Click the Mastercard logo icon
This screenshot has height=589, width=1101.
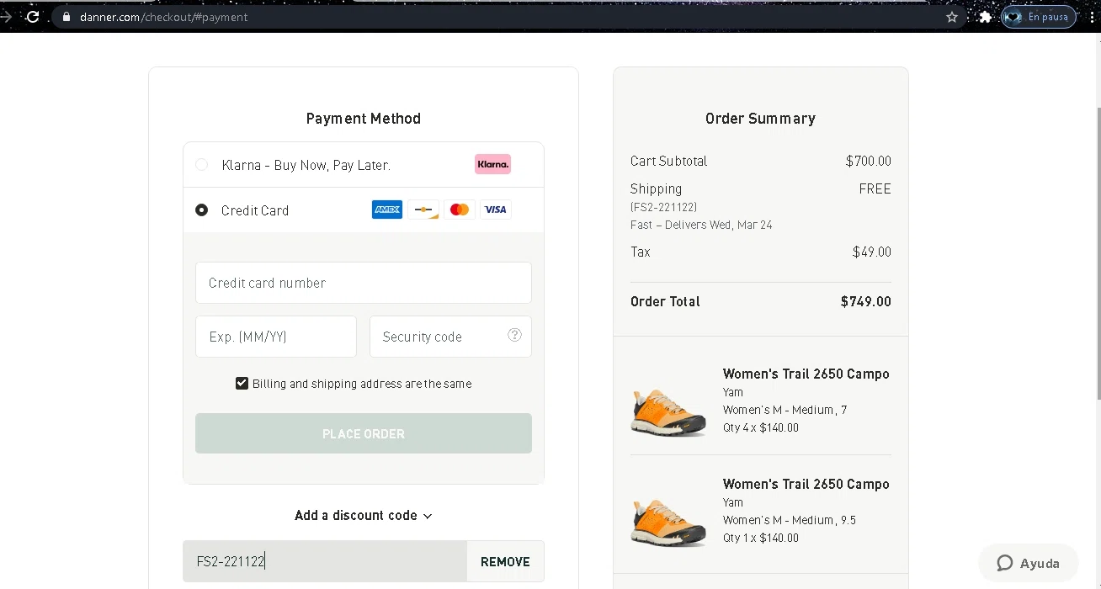click(x=460, y=210)
